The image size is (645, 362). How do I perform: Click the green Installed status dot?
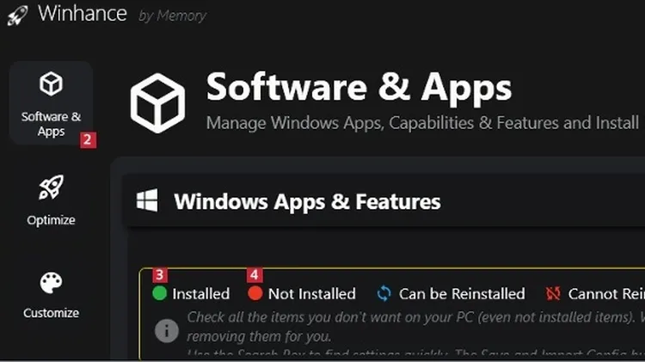click(160, 294)
